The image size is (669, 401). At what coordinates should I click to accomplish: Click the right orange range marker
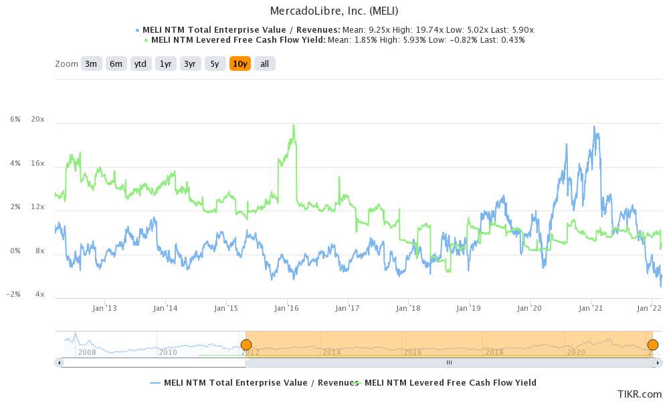point(652,344)
